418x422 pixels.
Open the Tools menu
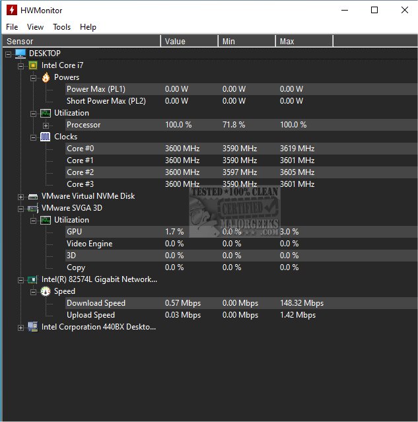(x=61, y=27)
